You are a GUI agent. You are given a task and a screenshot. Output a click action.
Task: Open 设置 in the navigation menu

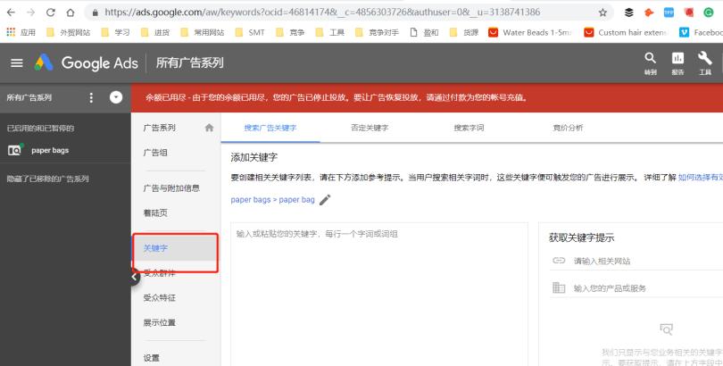(x=151, y=358)
